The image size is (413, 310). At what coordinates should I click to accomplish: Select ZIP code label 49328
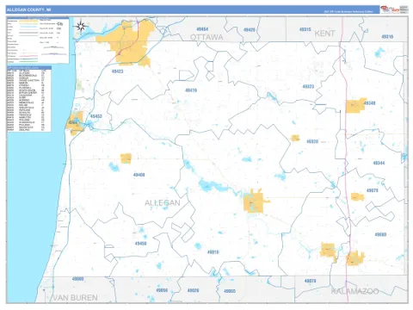(x=312, y=141)
